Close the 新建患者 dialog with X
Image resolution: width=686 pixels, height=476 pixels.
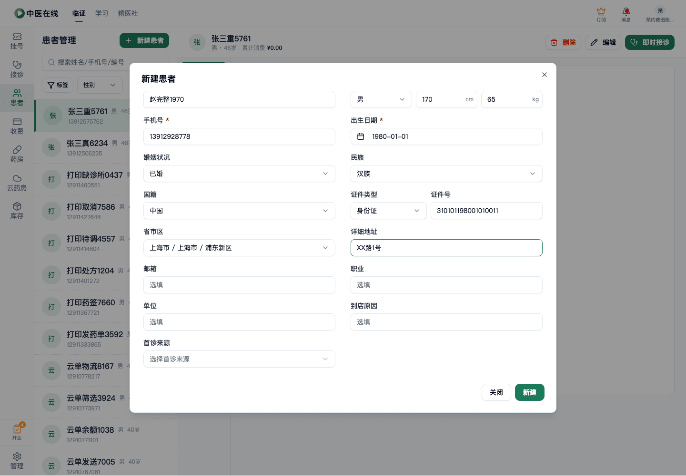coord(545,75)
